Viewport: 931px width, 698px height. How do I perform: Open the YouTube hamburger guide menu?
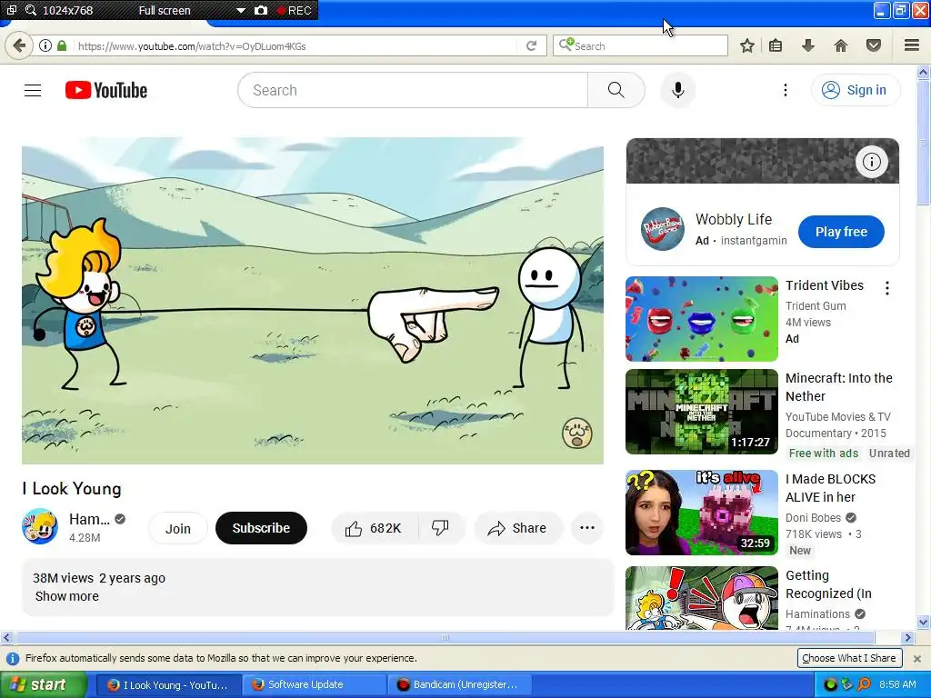click(33, 90)
